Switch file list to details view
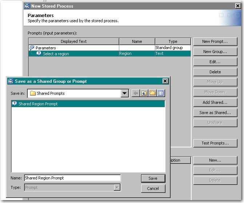The height and width of the screenshot is (203, 244). pyautogui.click(x=161, y=93)
